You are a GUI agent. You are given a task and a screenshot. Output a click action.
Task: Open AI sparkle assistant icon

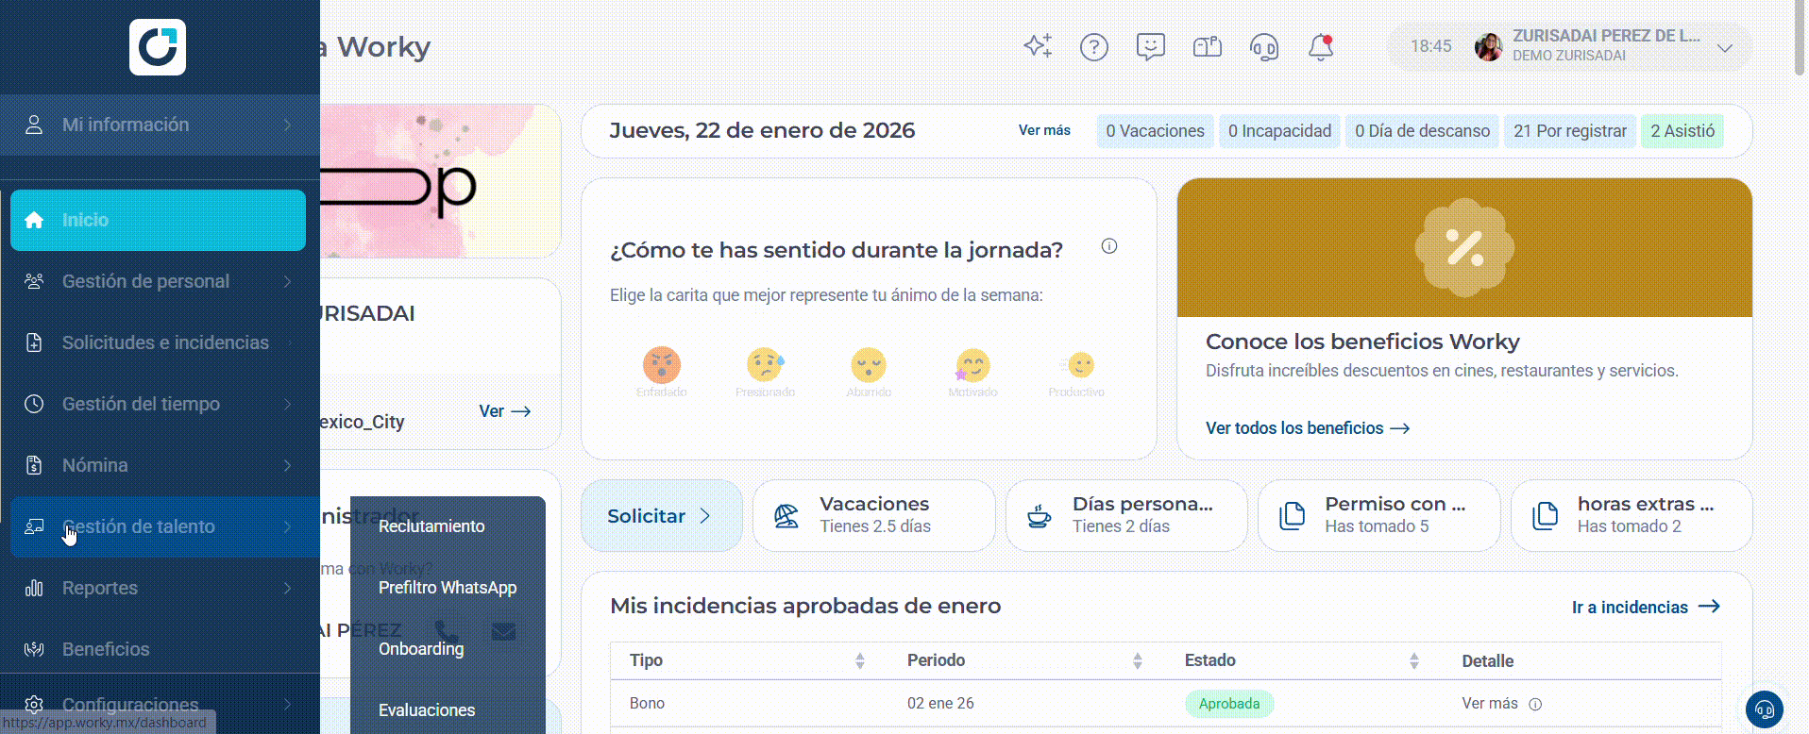click(x=1038, y=46)
